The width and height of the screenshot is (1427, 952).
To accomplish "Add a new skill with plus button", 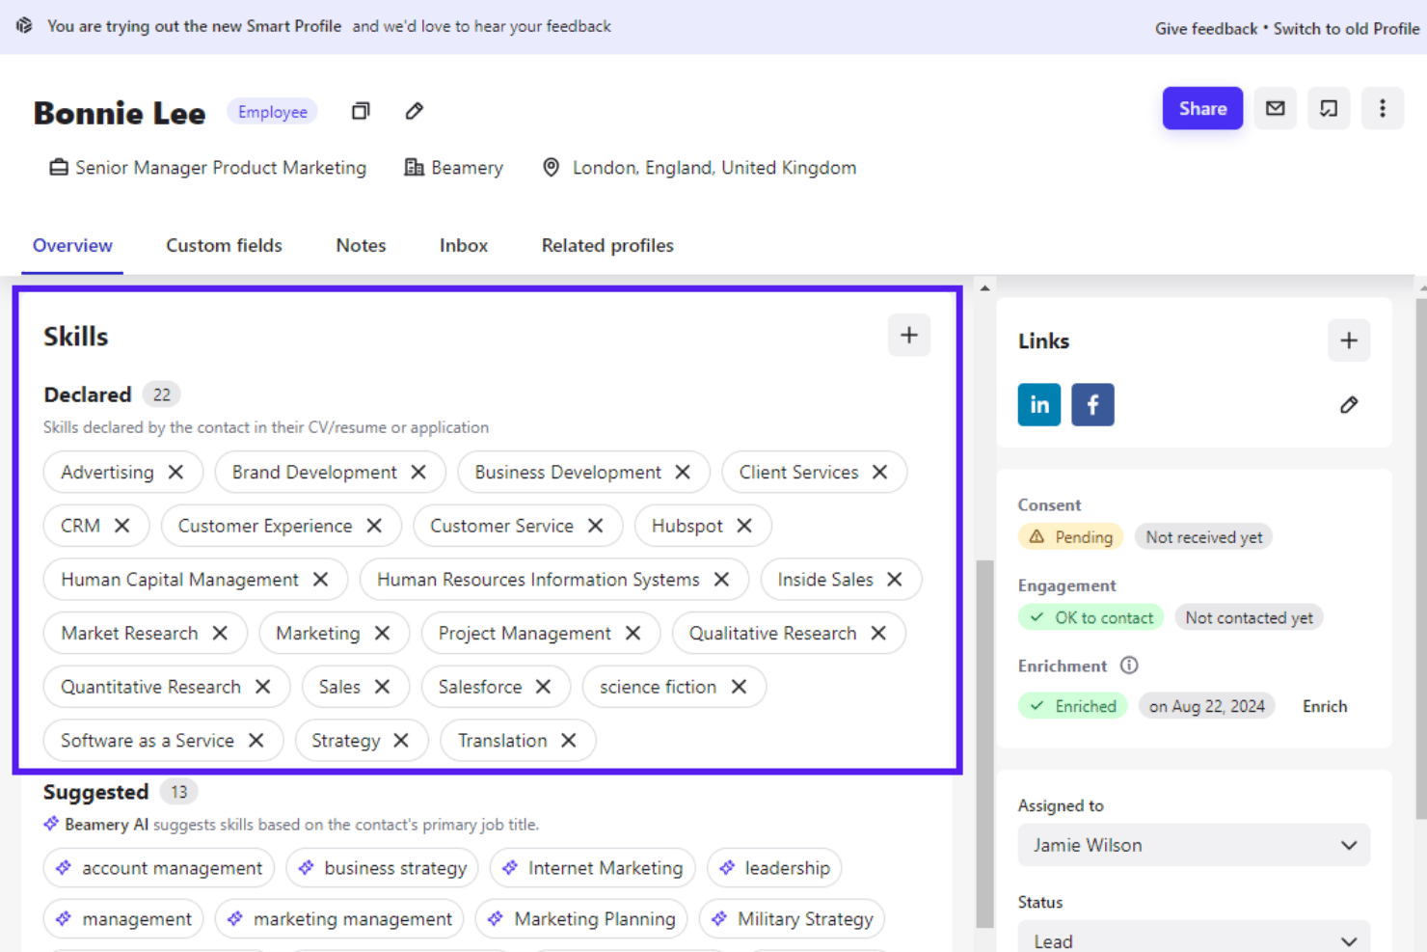I will (x=909, y=335).
